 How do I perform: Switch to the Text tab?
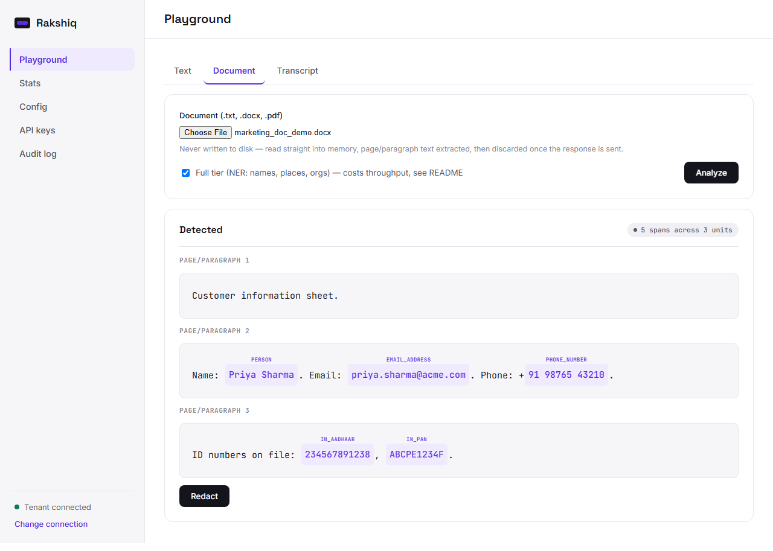click(182, 71)
